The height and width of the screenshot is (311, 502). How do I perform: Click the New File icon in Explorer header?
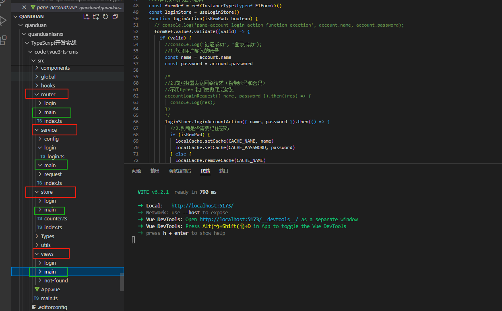tap(86, 17)
